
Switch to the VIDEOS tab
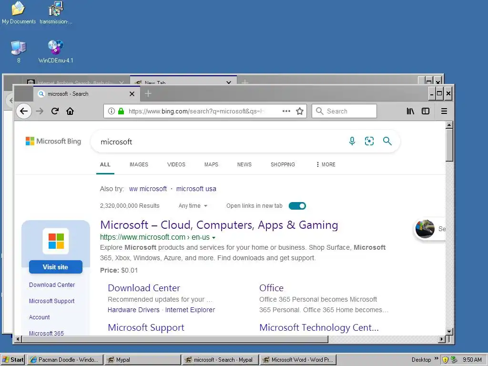176,164
